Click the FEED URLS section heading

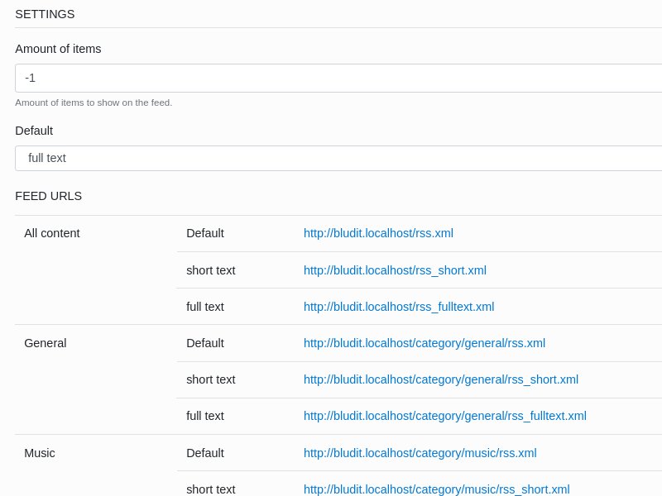click(48, 196)
